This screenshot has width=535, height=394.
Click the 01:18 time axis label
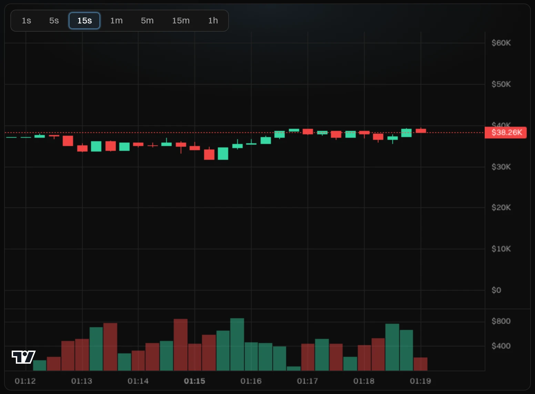tap(364, 381)
